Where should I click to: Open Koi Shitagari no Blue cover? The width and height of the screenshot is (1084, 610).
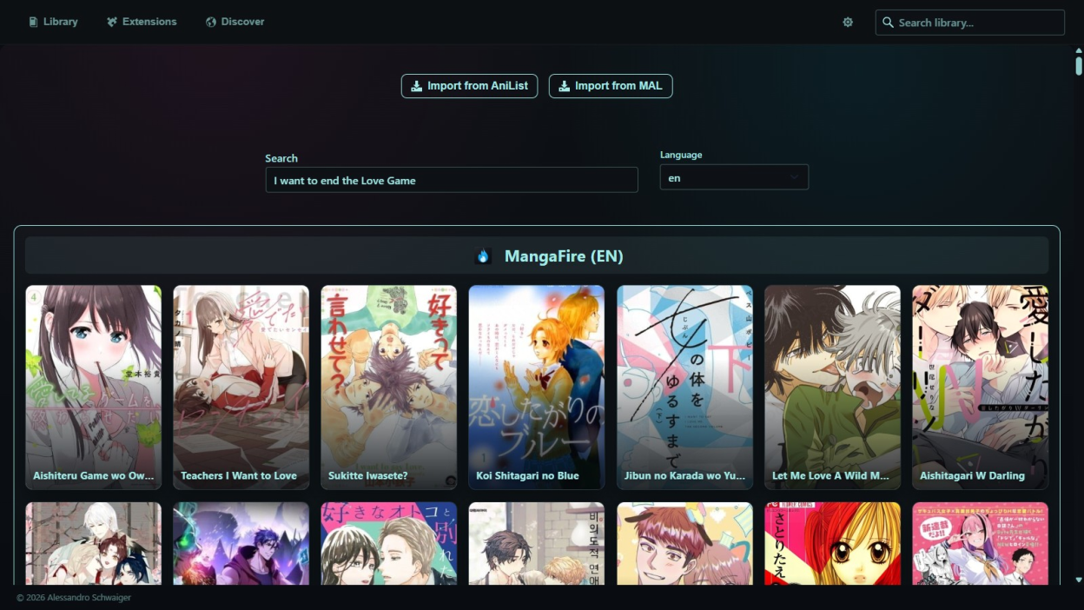click(537, 388)
